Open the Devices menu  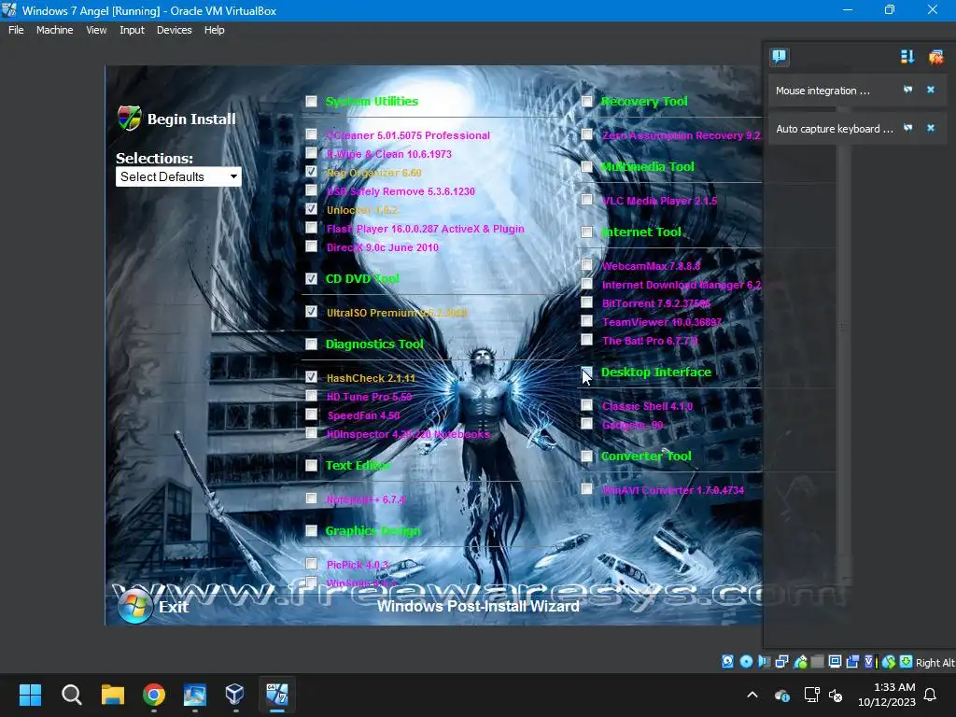click(174, 30)
